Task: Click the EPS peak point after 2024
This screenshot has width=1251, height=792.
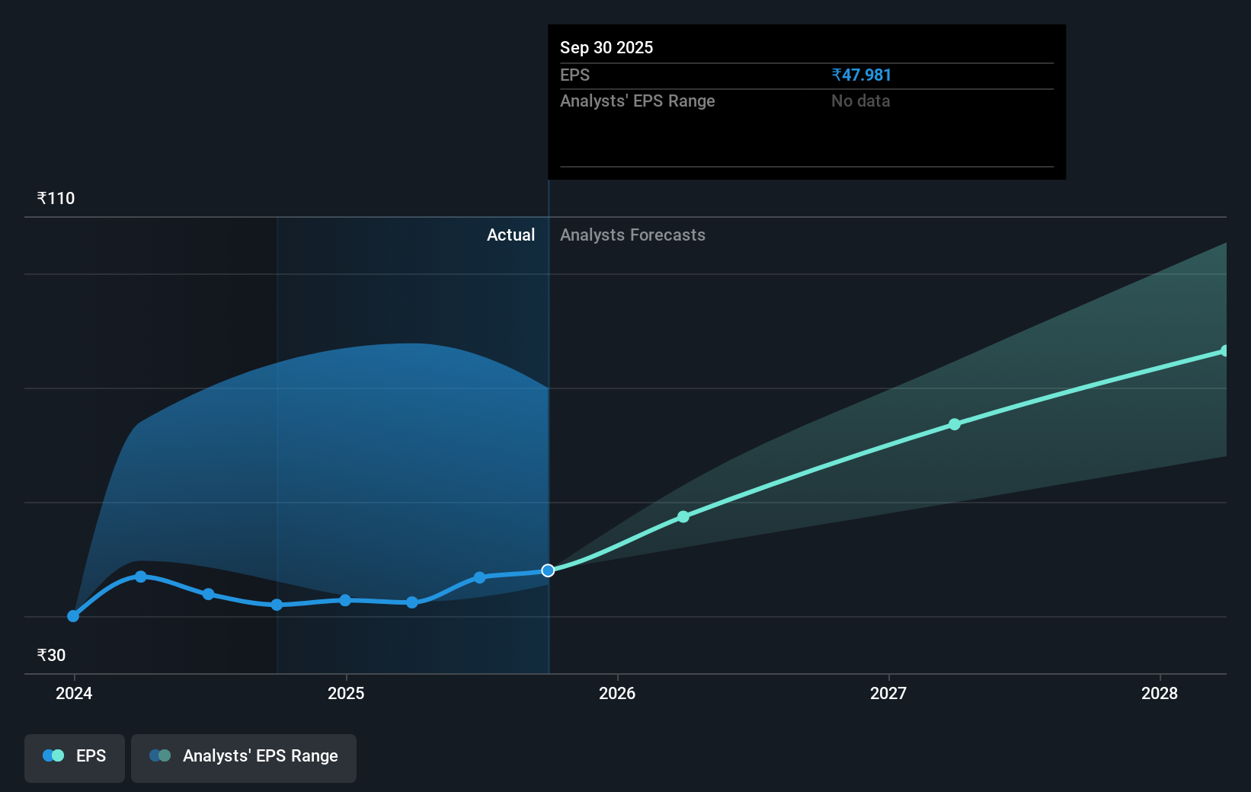Action: [x=141, y=576]
